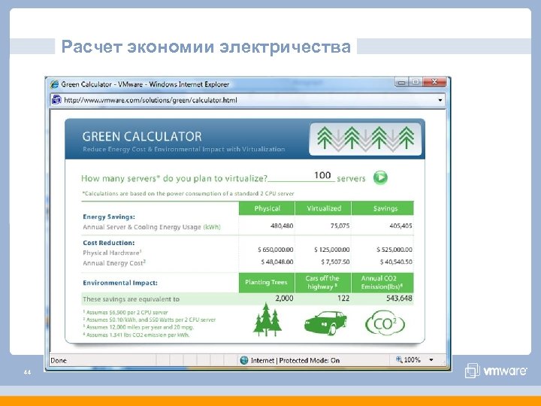Click the Environmental Impact: heading
The height and width of the screenshot is (406, 541).
pyautogui.click(x=120, y=283)
